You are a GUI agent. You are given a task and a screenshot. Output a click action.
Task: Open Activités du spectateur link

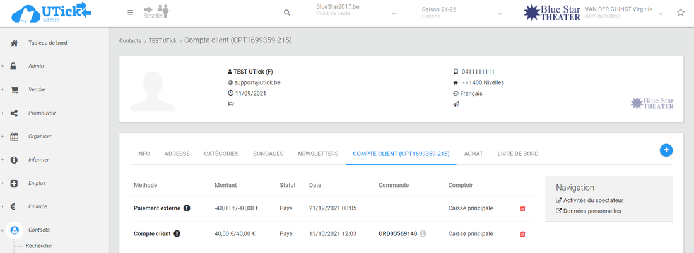tap(592, 200)
